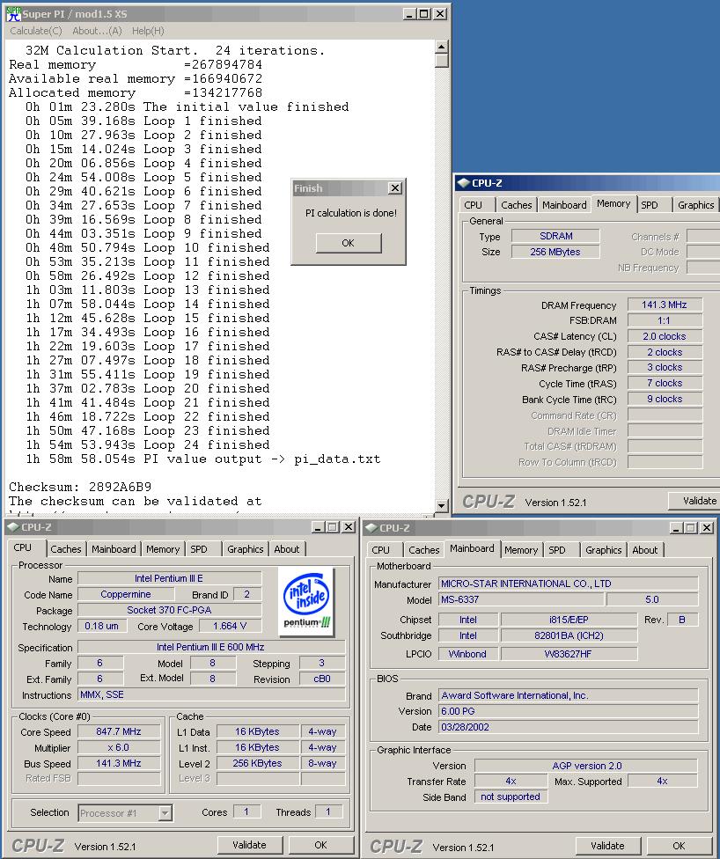Open the About...(A) menu

[x=97, y=31]
